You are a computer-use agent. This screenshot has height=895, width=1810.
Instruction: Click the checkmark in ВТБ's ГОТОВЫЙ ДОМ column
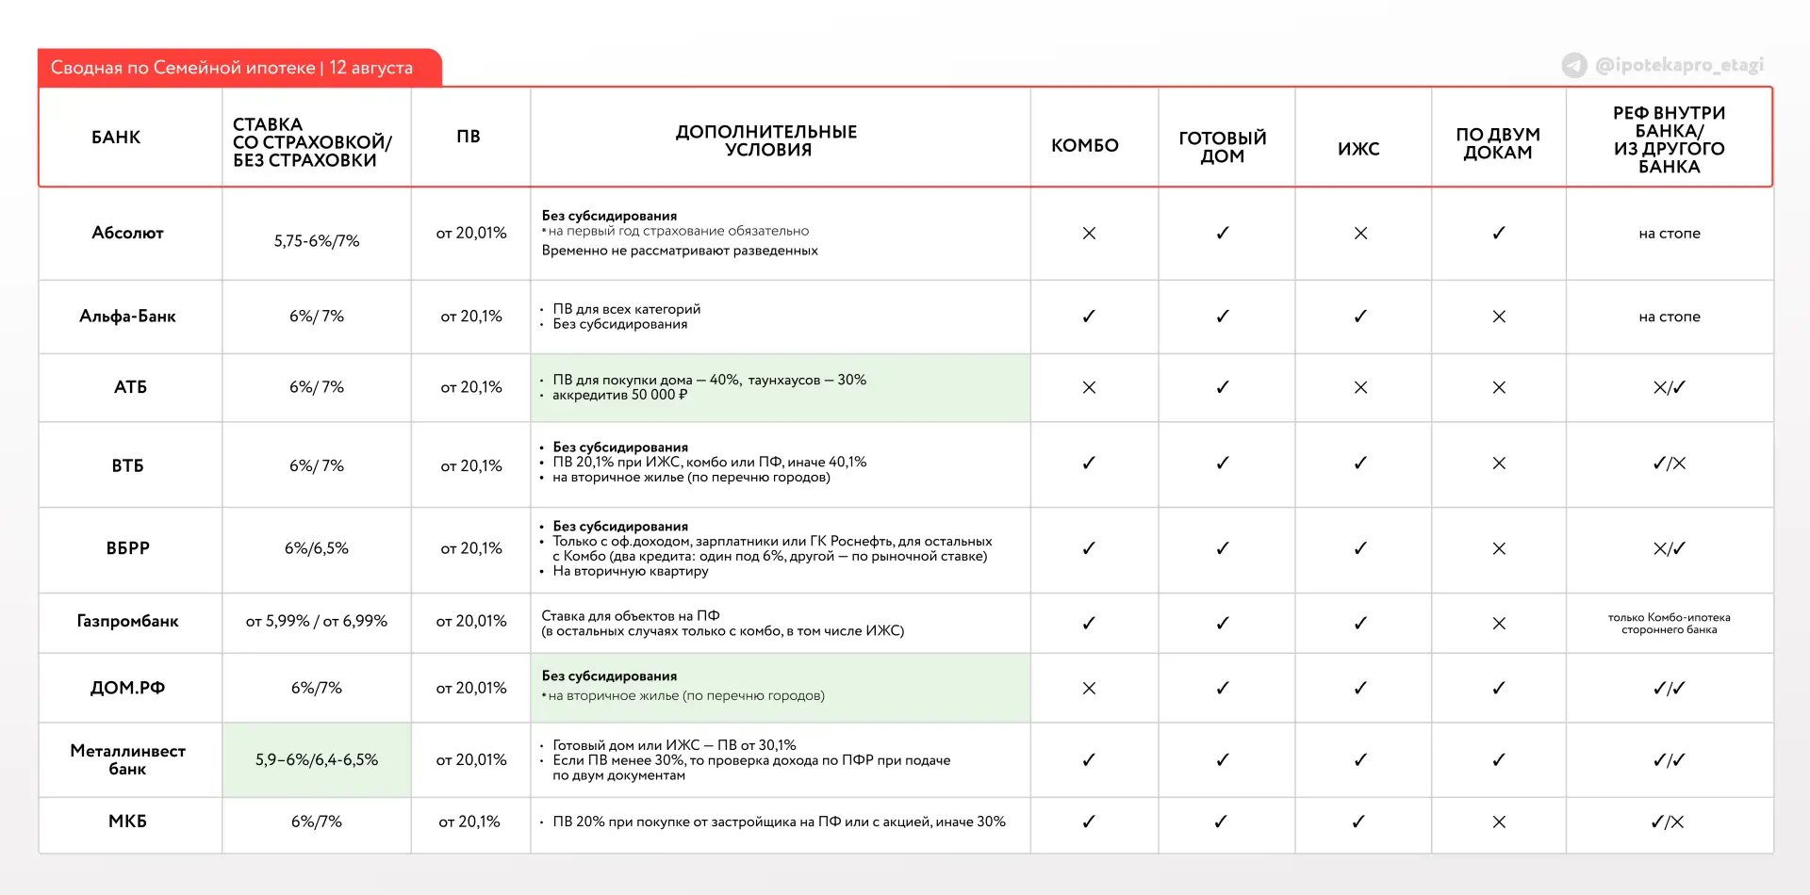1223,464
